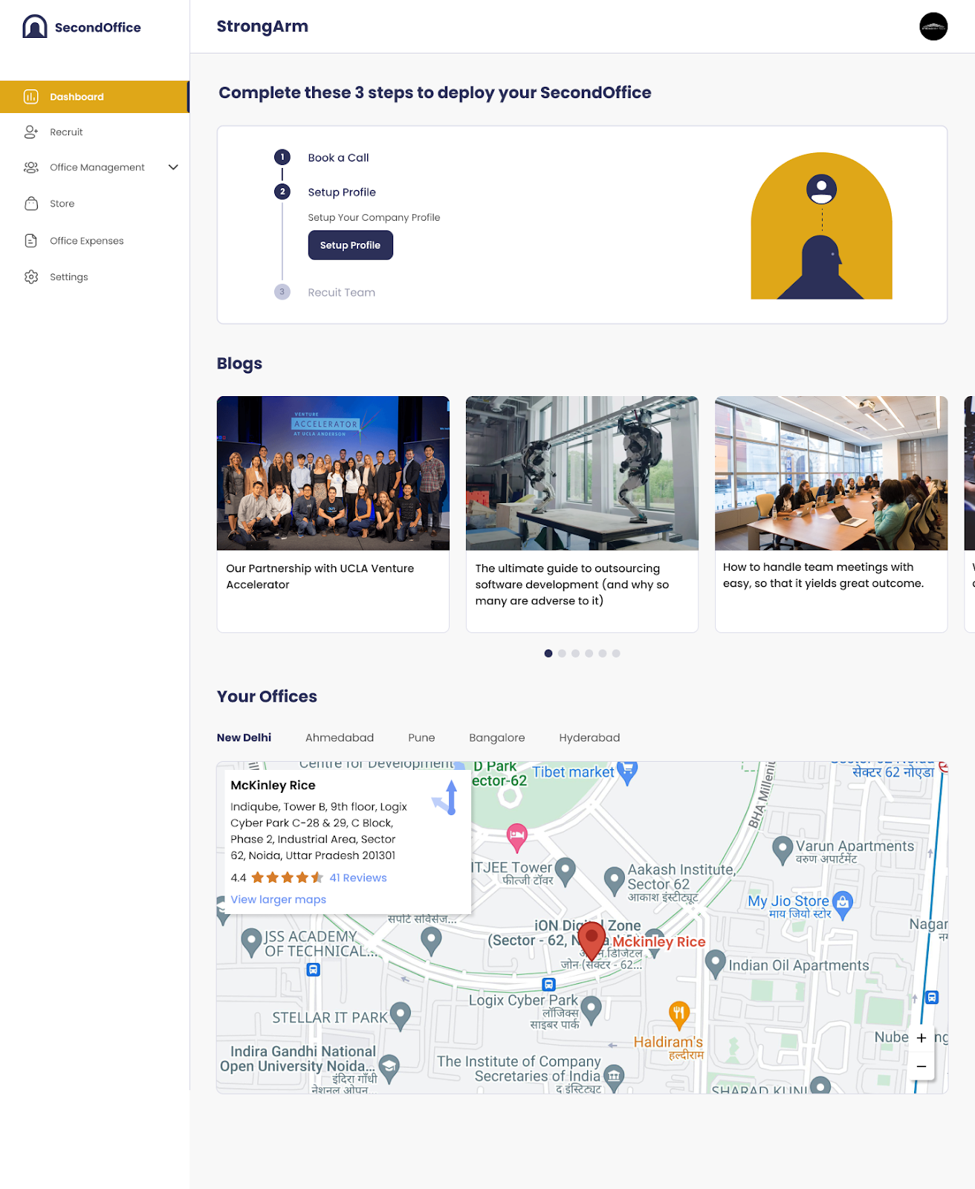Click the Store bag icon
This screenshot has height=1189, width=975.
click(31, 204)
